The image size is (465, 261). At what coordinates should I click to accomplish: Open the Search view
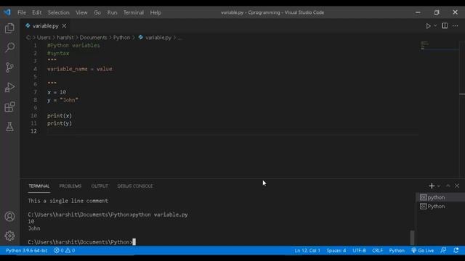pos(9,47)
